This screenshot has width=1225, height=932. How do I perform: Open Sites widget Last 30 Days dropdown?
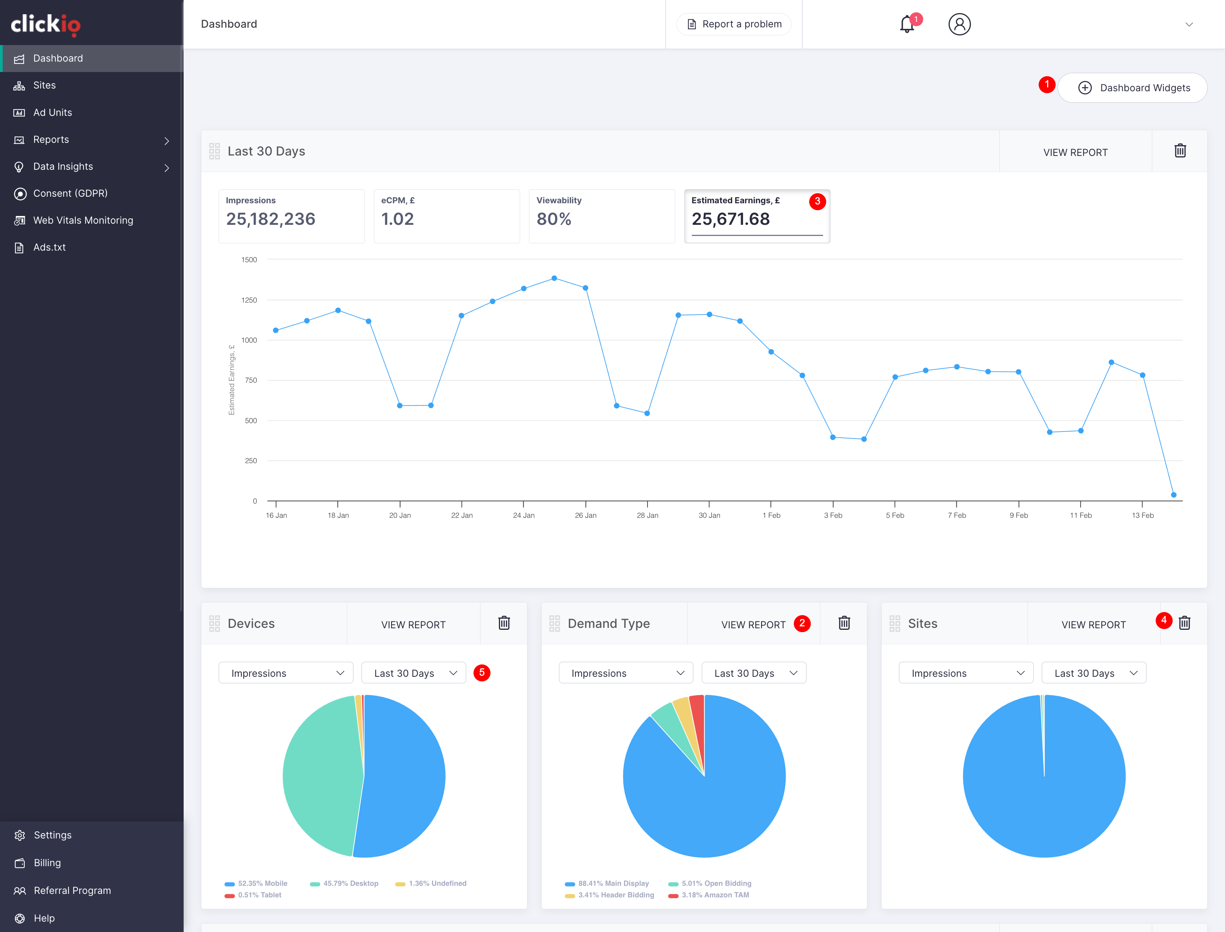point(1094,673)
